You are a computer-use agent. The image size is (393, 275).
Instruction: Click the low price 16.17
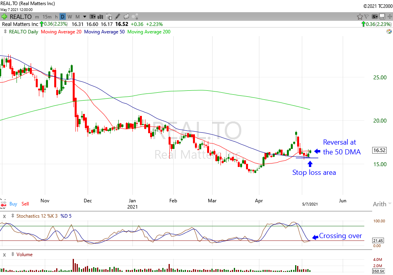[107, 24]
